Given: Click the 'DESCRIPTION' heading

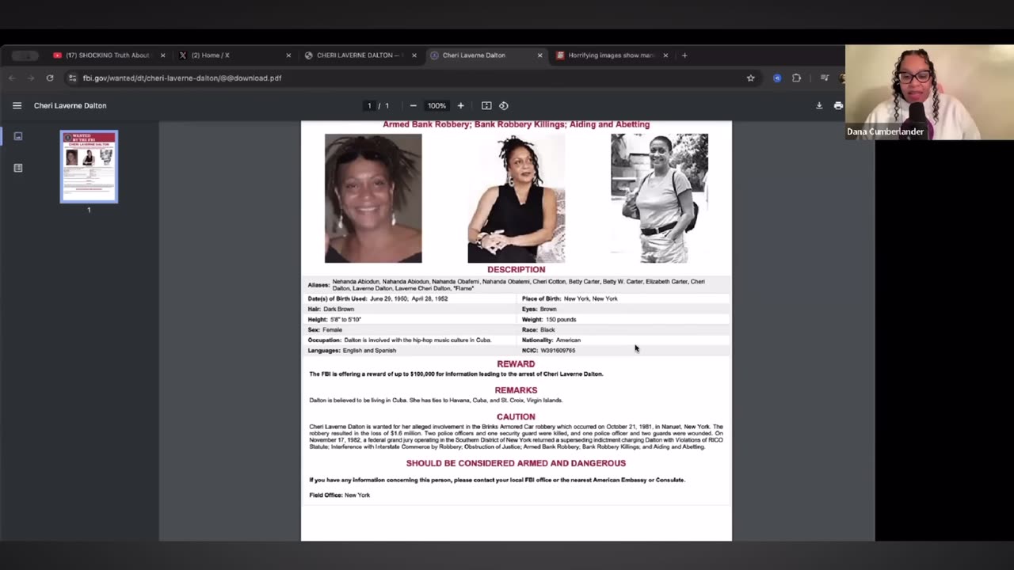Looking at the screenshot, I should click(x=516, y=270).
